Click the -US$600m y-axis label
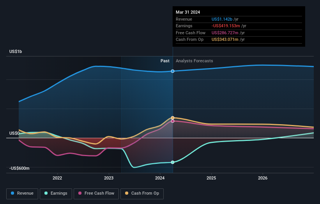Image resolution: width=320 pixels, height=204 pixels. tap(19, 168)
